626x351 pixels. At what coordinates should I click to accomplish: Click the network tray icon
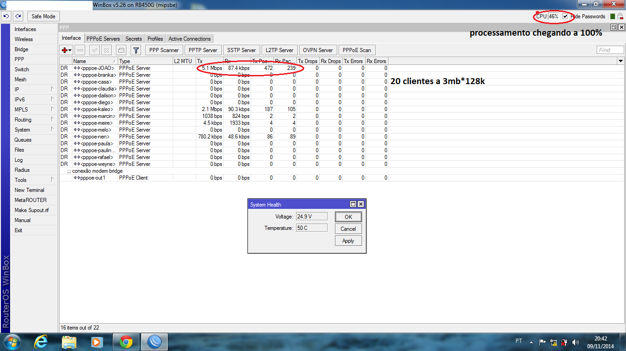(554, 342)
